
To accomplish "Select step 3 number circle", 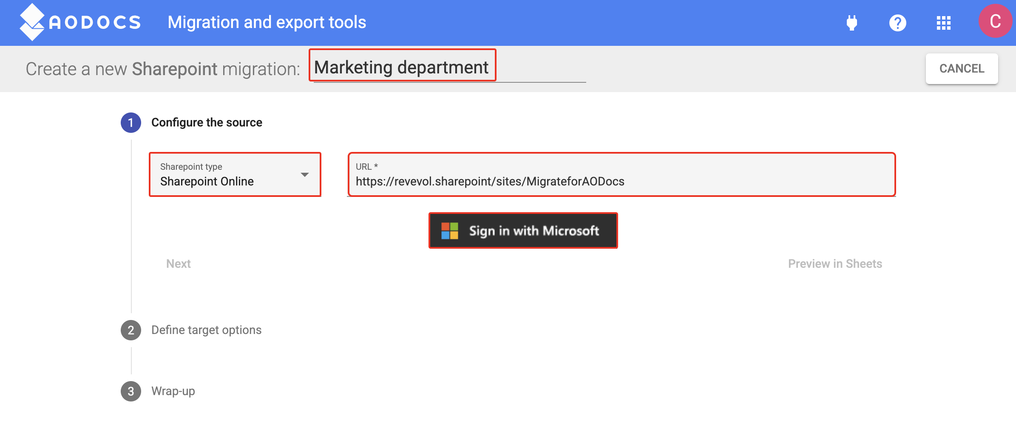I will [131, 391].
